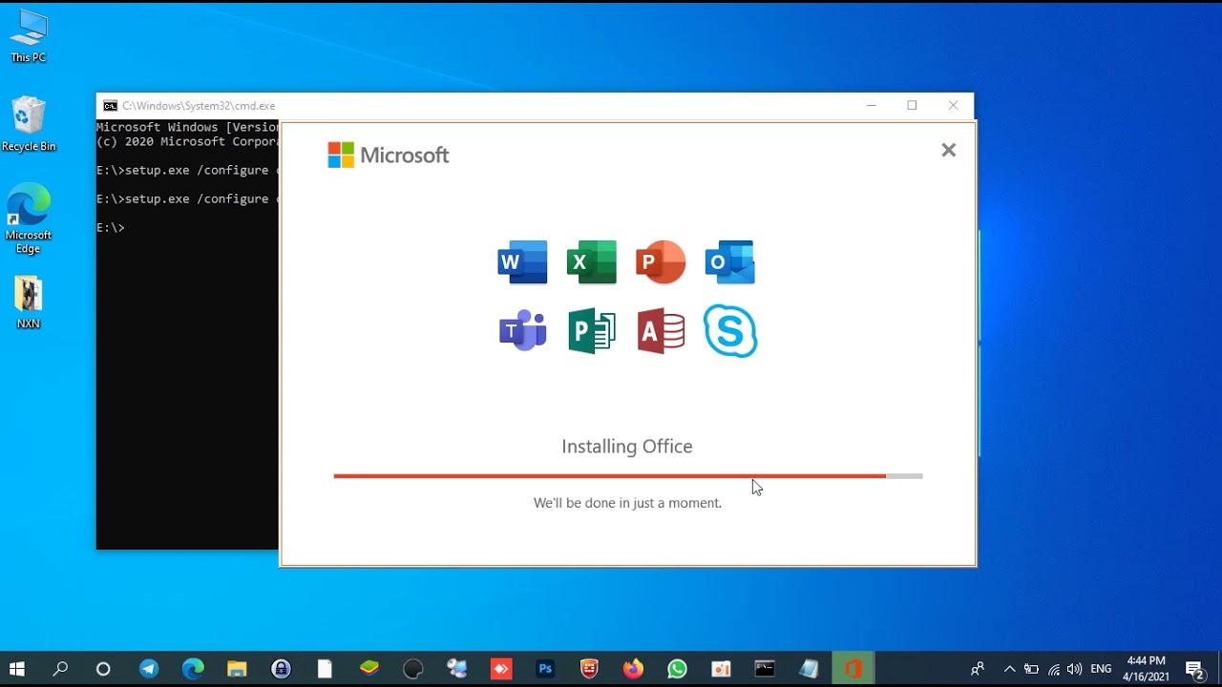The image size is (1222, 687).
Task: Open BlueStacks from the taskbar
Action: tap(369, 669)
